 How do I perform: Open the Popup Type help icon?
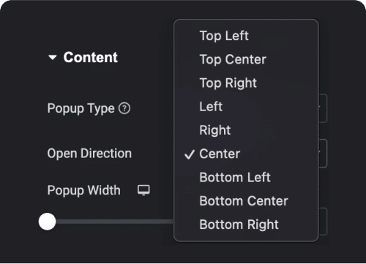tap(124, 108)
